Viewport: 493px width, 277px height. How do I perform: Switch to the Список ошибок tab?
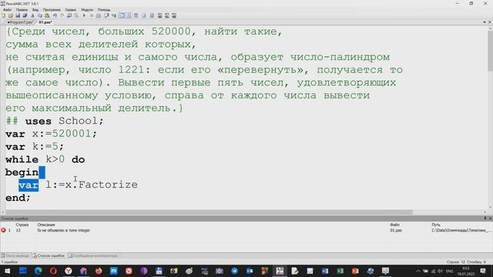[x=49, y=255]
